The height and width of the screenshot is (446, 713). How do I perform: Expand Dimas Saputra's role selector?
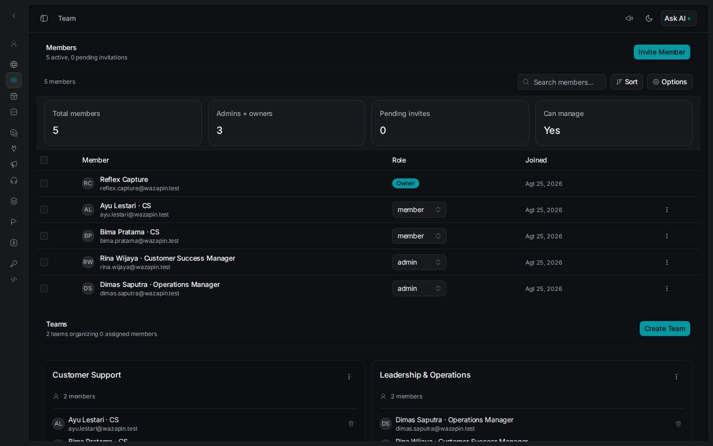[x=419, y=288]
